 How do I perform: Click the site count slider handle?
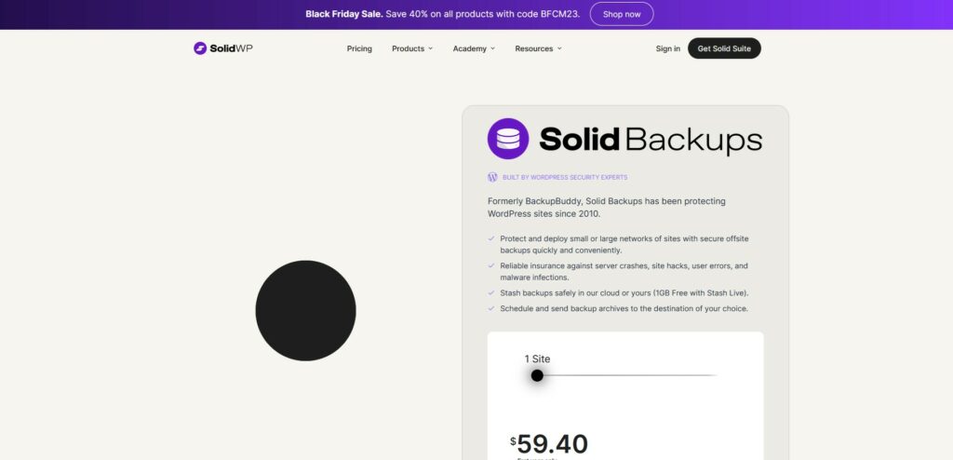click(537, 375)
